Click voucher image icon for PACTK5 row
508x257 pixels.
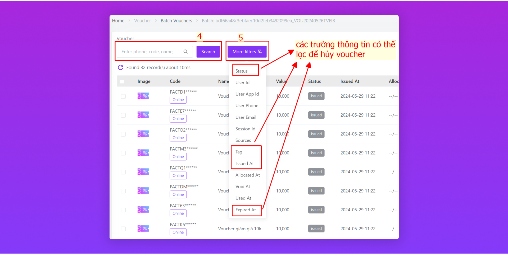(x=143, y=229)
